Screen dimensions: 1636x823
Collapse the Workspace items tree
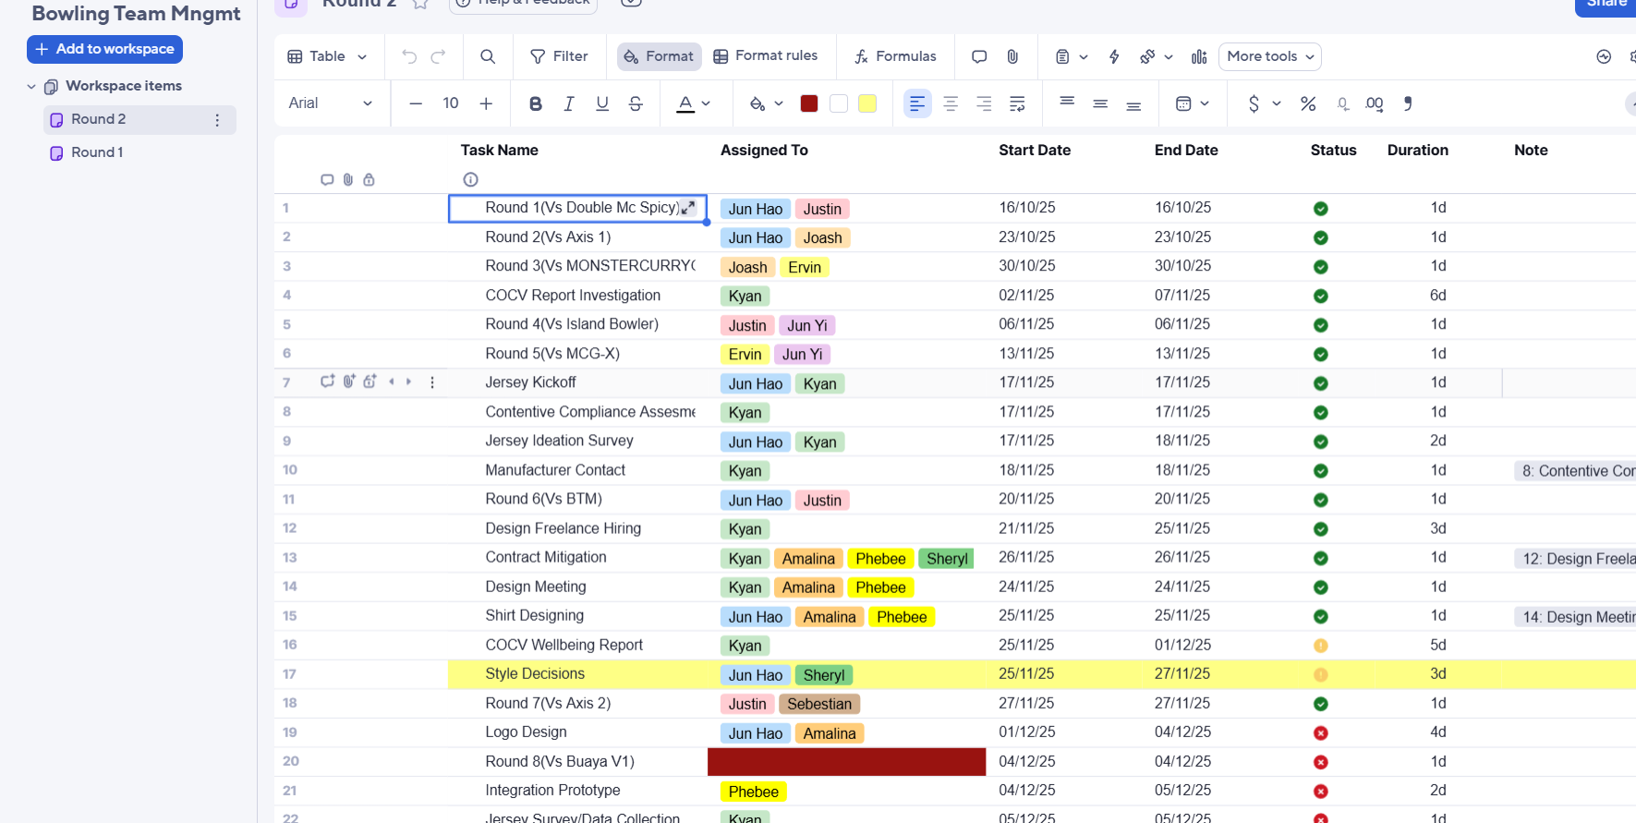click(31, 86)
